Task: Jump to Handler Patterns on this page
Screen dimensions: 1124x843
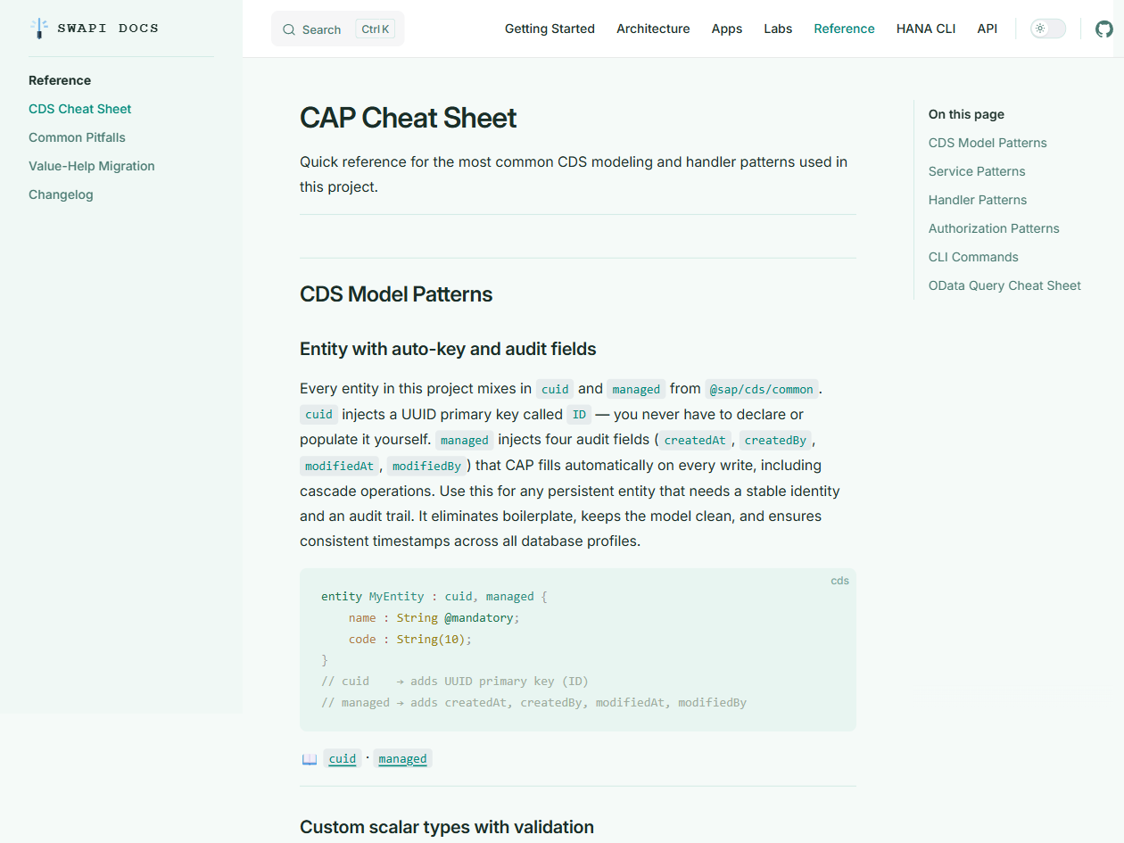Action: coord(977,200)
